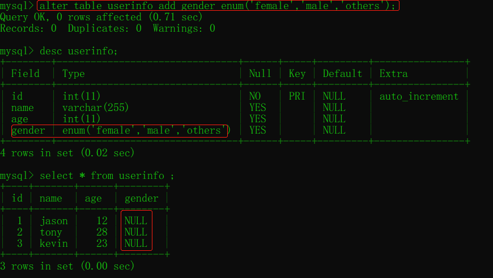Click the name 'kevin' in results
This screenshot has width=493, height=278.
(x=54, y=243)
